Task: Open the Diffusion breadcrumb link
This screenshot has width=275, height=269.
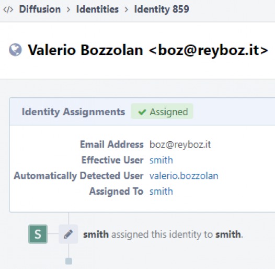Action: point(40,9)
